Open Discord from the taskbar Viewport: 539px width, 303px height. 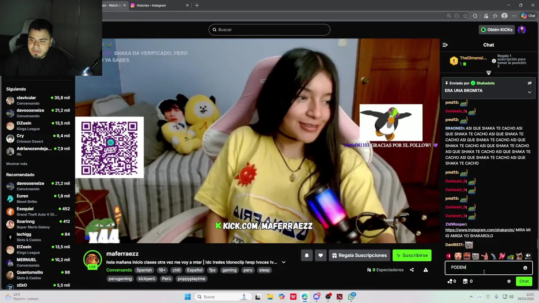point(316,297)
